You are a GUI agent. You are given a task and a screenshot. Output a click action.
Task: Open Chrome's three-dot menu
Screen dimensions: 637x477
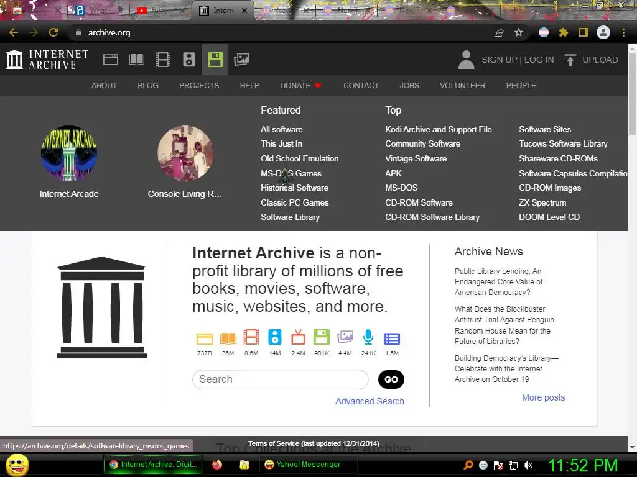coord(623,32)
